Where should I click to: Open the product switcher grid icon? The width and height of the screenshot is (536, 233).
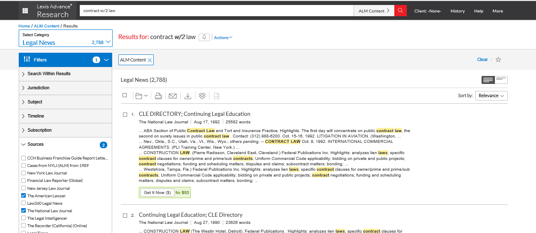[25, 11]
